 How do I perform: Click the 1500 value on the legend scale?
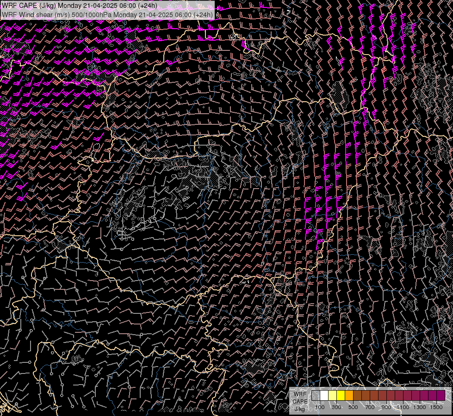coord(436,407)
